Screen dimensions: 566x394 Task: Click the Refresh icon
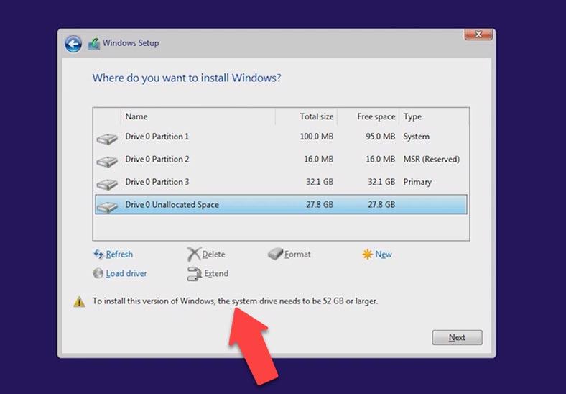[98, 254]
